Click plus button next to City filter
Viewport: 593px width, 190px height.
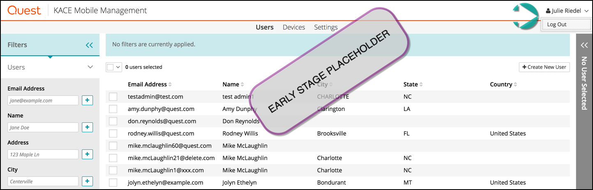87,181
